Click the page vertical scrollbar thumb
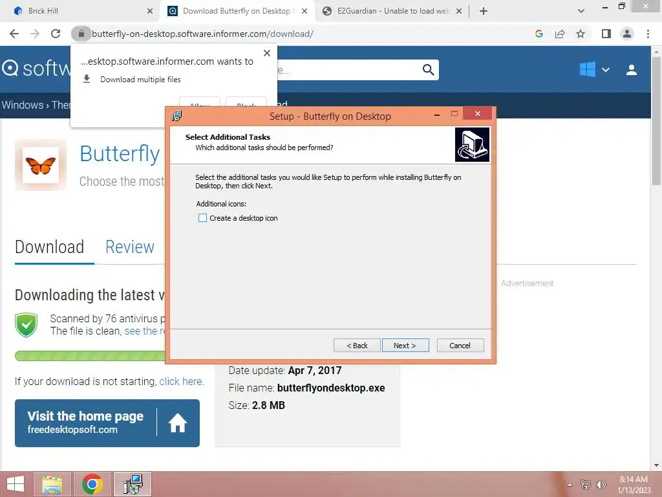 [x=656, y=120]
